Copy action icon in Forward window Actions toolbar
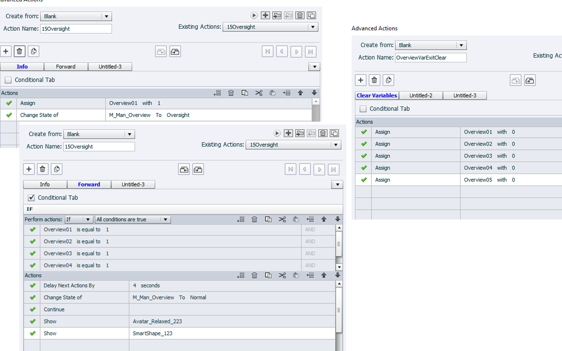562x351 pixels. click(x=268, y=275)
